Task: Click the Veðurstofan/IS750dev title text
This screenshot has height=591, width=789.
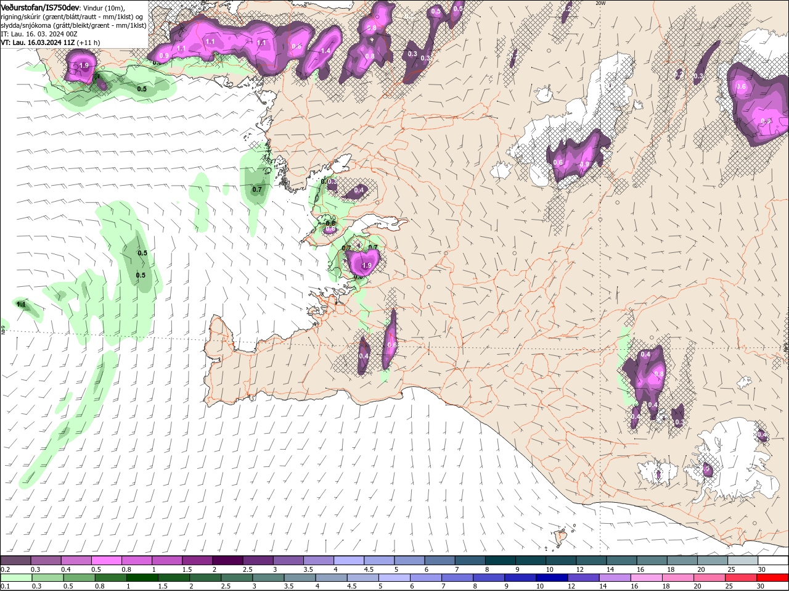Action: point(40,7)
